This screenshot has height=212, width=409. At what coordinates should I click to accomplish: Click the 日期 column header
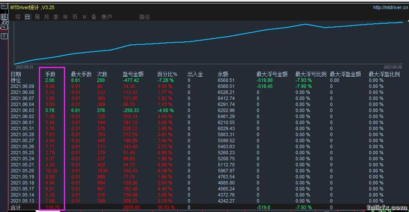click(16, 74)
